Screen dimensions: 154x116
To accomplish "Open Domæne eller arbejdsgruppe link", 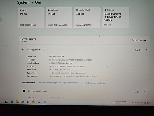I will pos(49,83).
